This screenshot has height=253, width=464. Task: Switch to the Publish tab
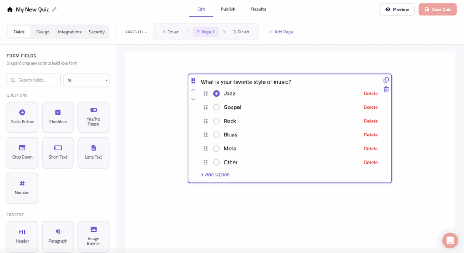[x=228, y=9]
